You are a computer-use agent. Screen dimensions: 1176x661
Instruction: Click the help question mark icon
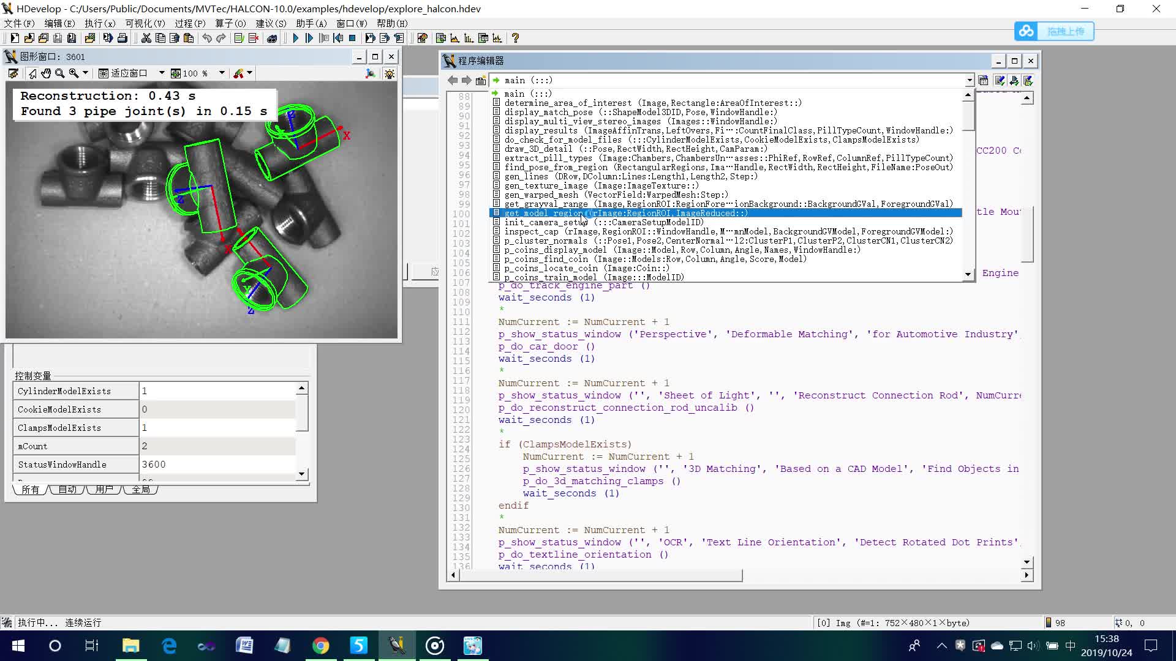(515, 38)
